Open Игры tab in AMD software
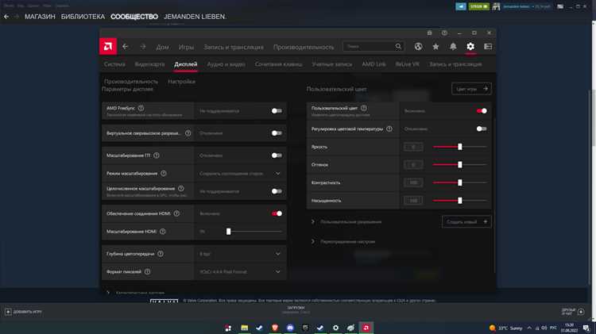Viewport: 596px width, 334px height. point(186,47)
